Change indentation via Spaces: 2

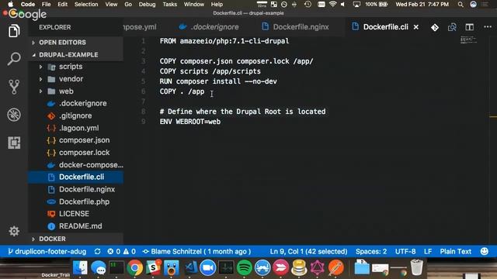[x=371, y=251]
